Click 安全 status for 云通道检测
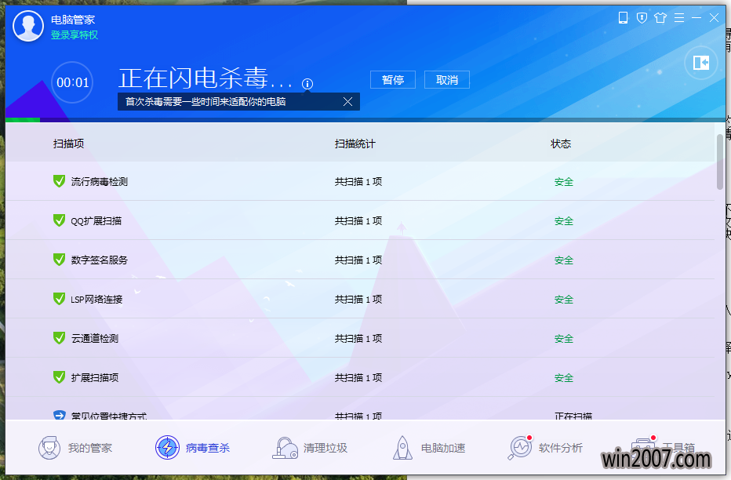Viewport: 731px width, 480px height. (x=564, y=338)
